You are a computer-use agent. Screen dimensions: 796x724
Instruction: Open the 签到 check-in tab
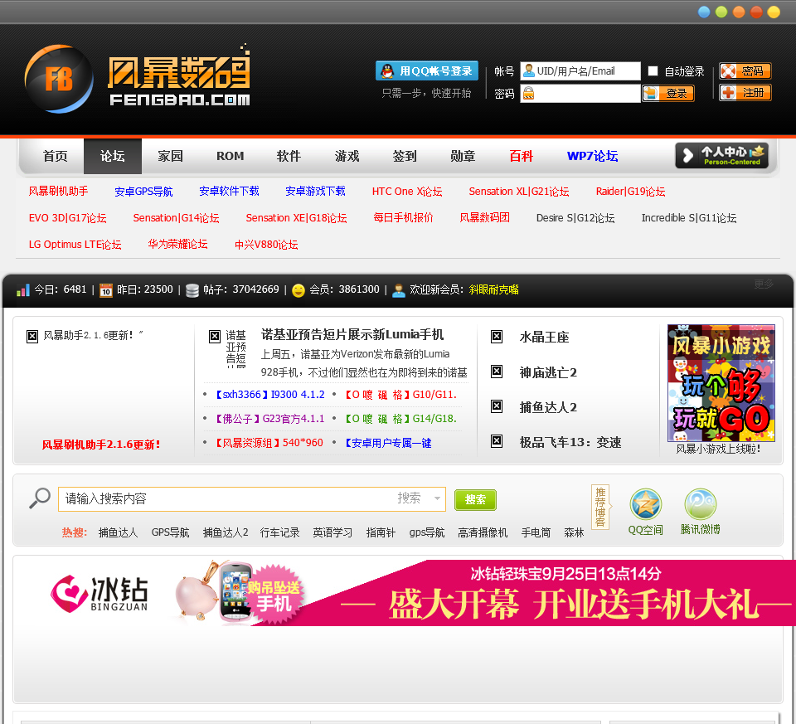point(405,156)
